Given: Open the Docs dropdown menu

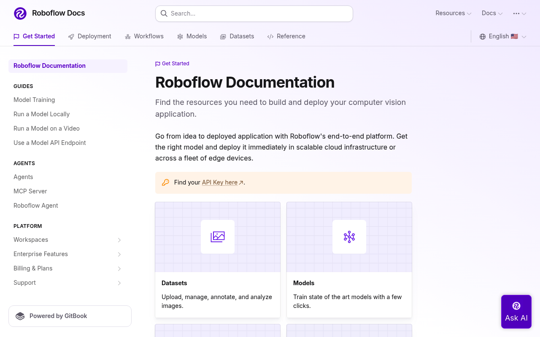Looking at the screenshot, I should [492, 13].
